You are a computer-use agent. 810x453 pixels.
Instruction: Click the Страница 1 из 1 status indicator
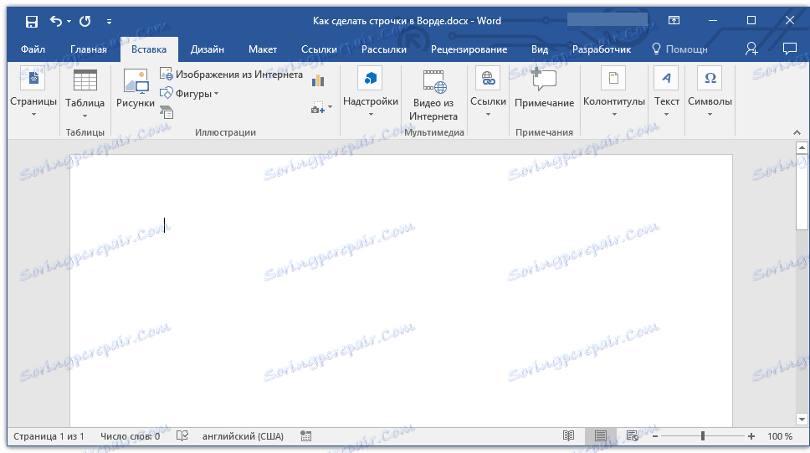(49, 436)
